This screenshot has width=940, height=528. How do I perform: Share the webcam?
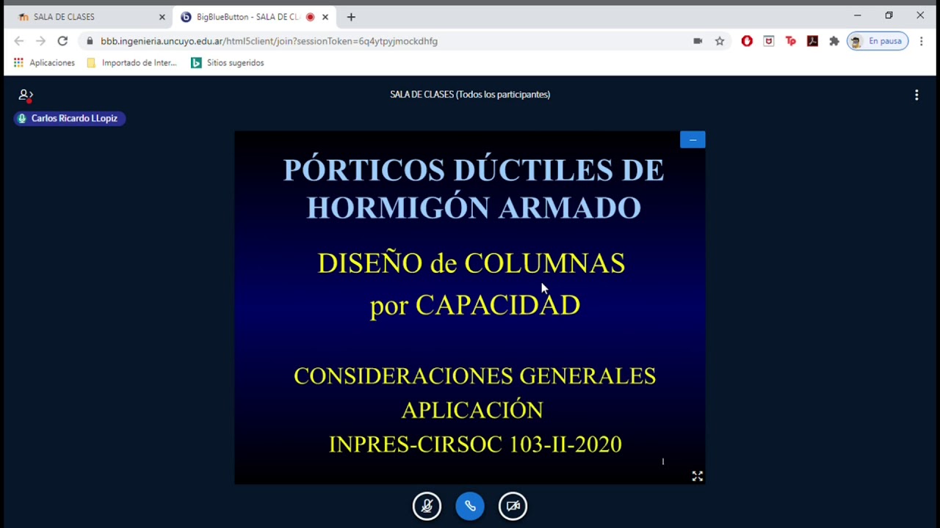coord(513,506)
